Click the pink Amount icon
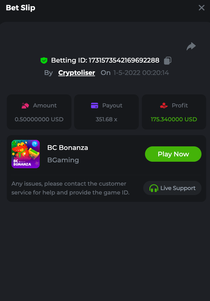Screen dimensions: 210x301 click(25, 105)
